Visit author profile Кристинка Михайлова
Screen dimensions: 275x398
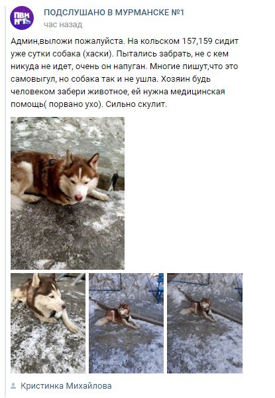66,386
